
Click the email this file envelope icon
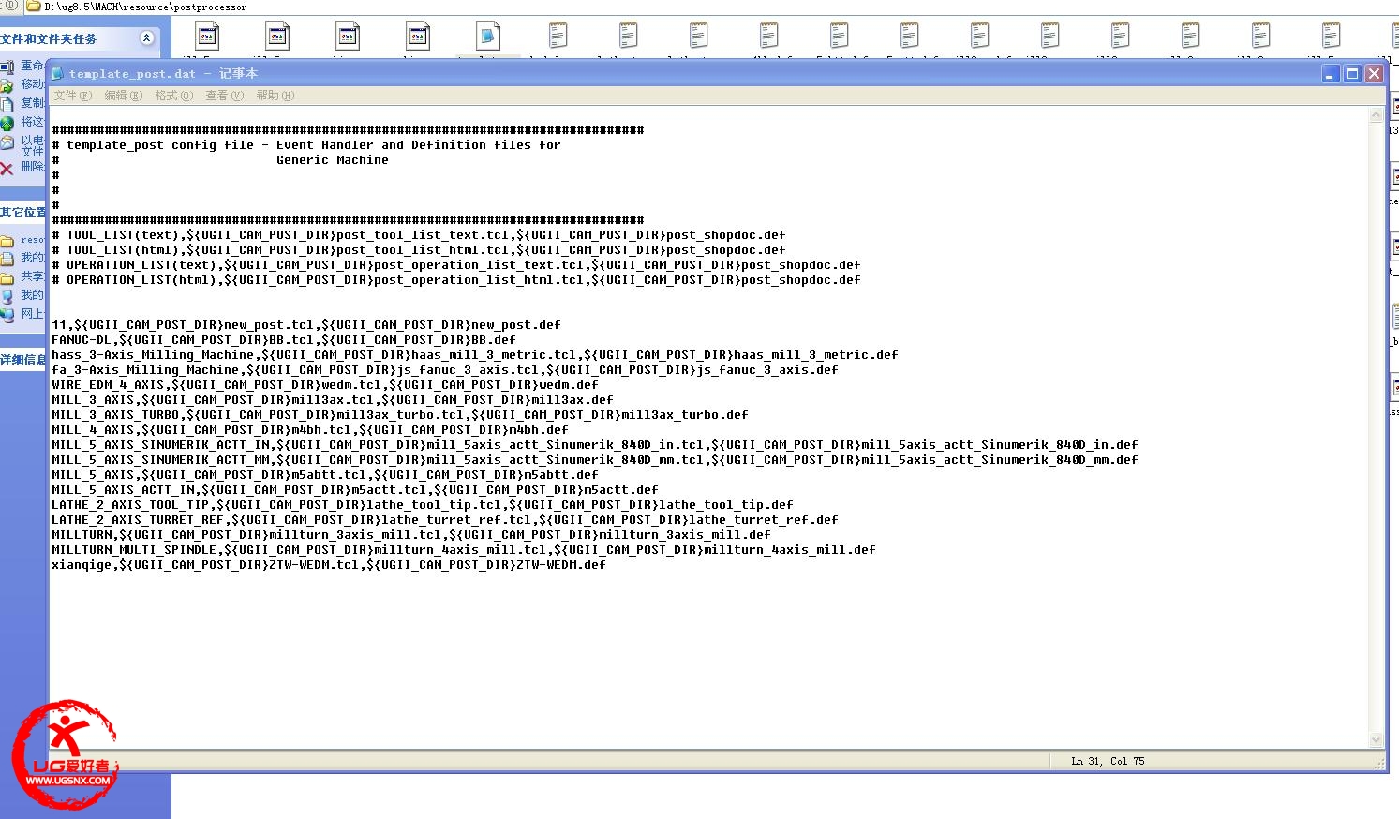(x=7, y=143)
